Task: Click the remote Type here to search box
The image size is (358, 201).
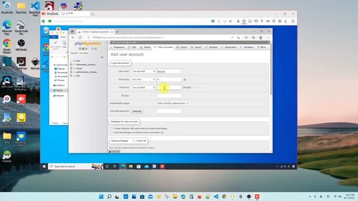Action: click(76, 166)
